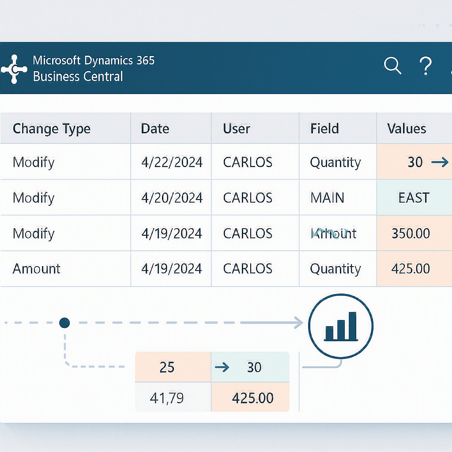The height and width of the screenshot is (452, 452).
Task: Click CARLOS in the 4/20/2024 row
Action: click(x=248, y=198)
